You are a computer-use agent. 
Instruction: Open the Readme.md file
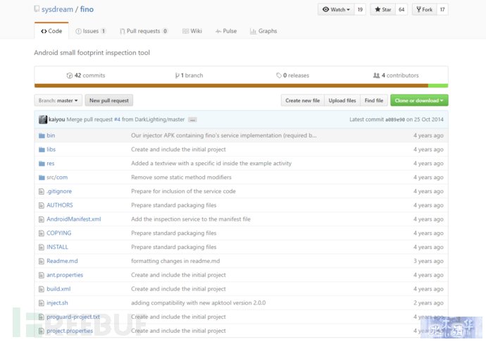tap(62, 261)
